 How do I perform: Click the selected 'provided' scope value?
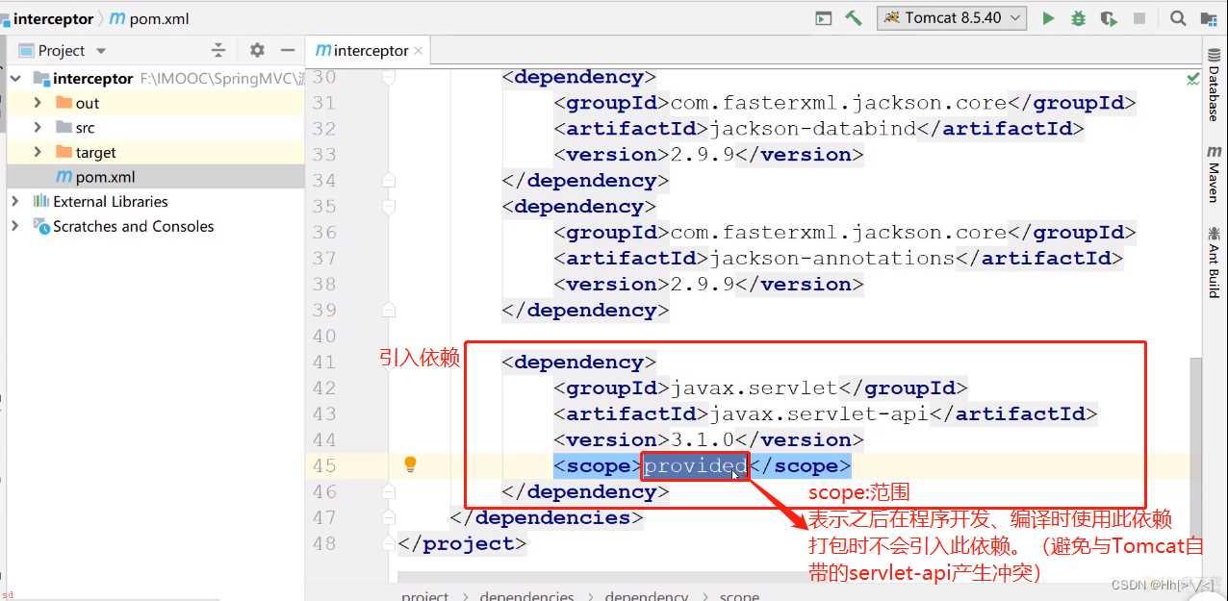click(695, 465)
